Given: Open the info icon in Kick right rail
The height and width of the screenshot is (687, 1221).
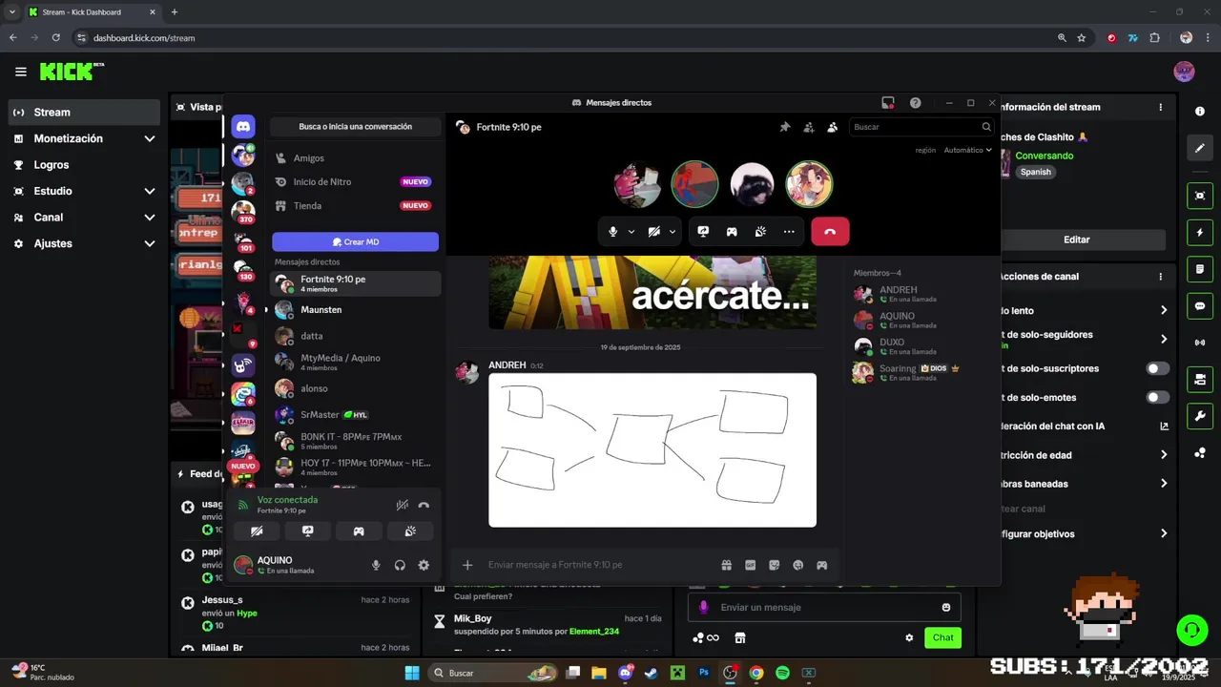Looking at the screenshot, I should pos(1200,112).
